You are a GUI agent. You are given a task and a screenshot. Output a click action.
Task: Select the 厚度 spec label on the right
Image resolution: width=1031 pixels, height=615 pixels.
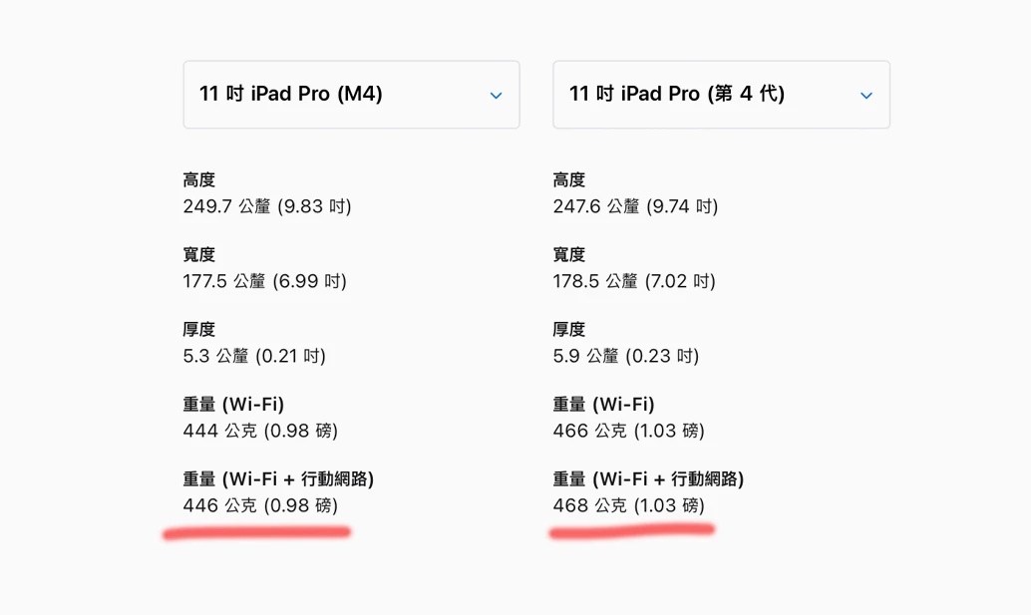tap(567, 329)
